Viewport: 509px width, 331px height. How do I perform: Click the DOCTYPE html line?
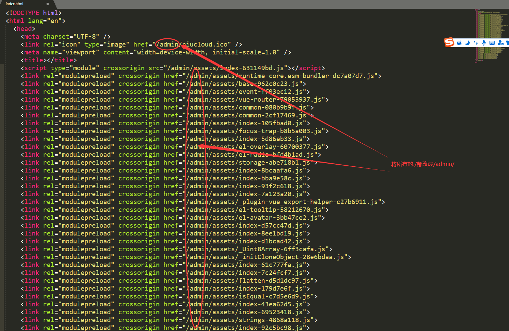[x=34, y=13]
